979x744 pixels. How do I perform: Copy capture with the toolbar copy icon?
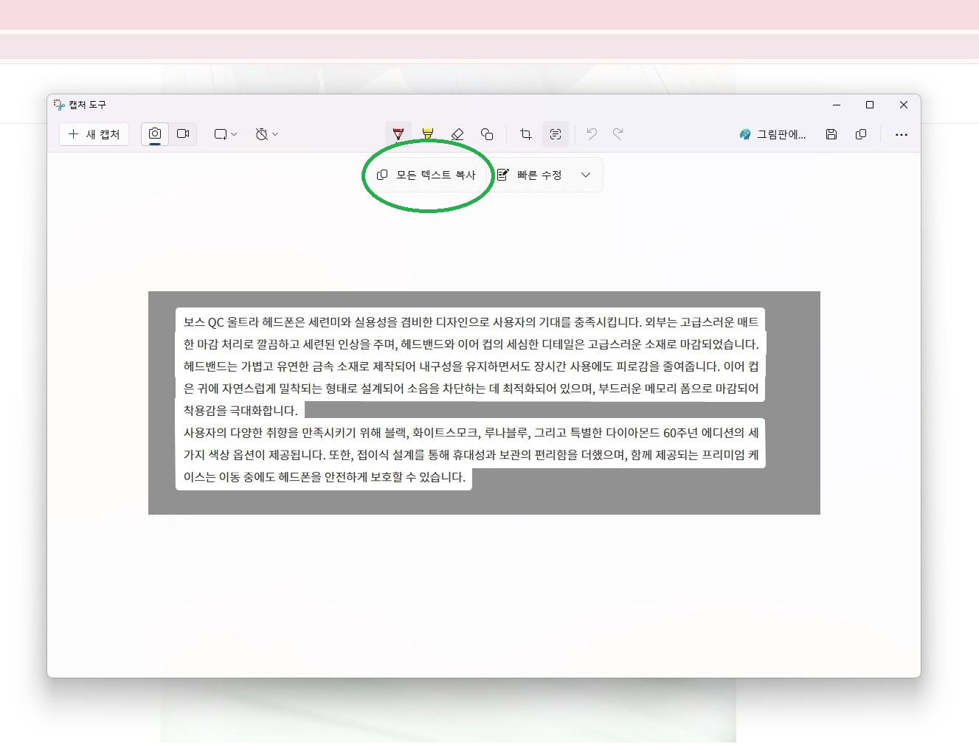[x=861, y=134]
